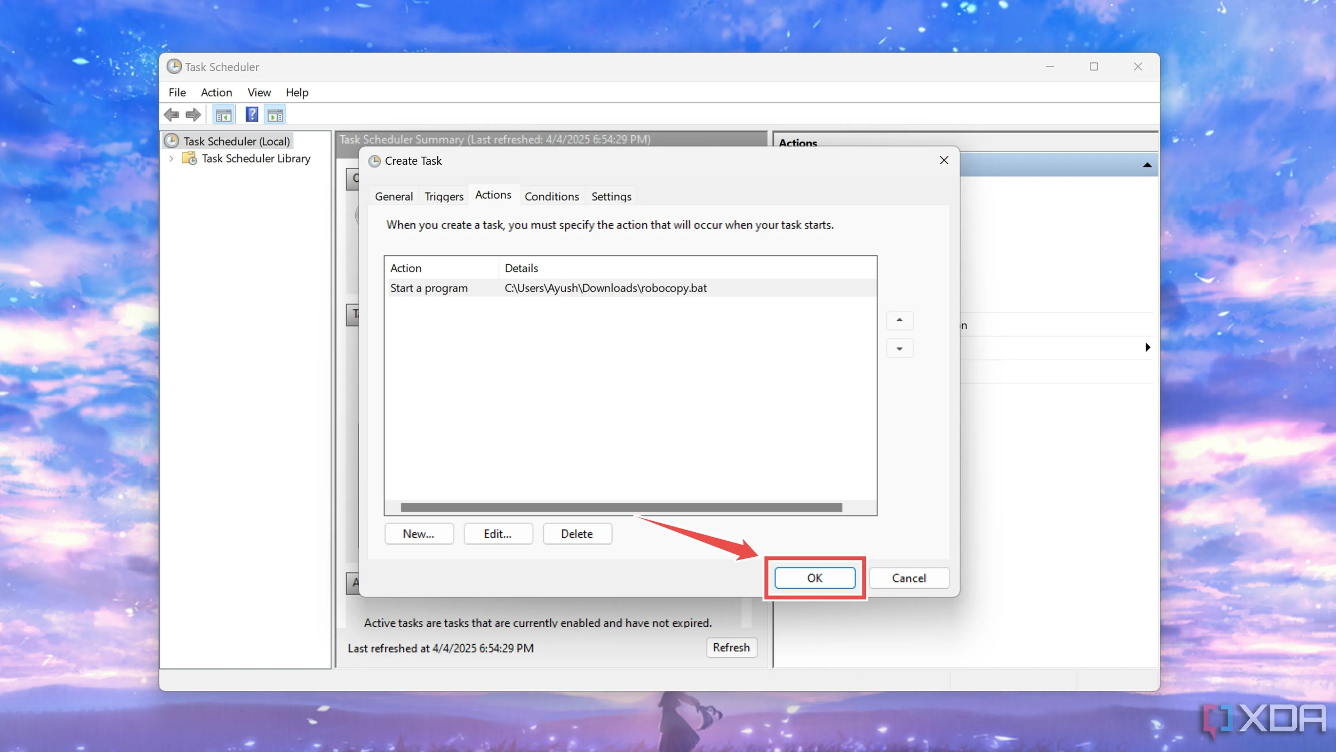
Task: Close the Create Task dialog
Action: (944, 160)
